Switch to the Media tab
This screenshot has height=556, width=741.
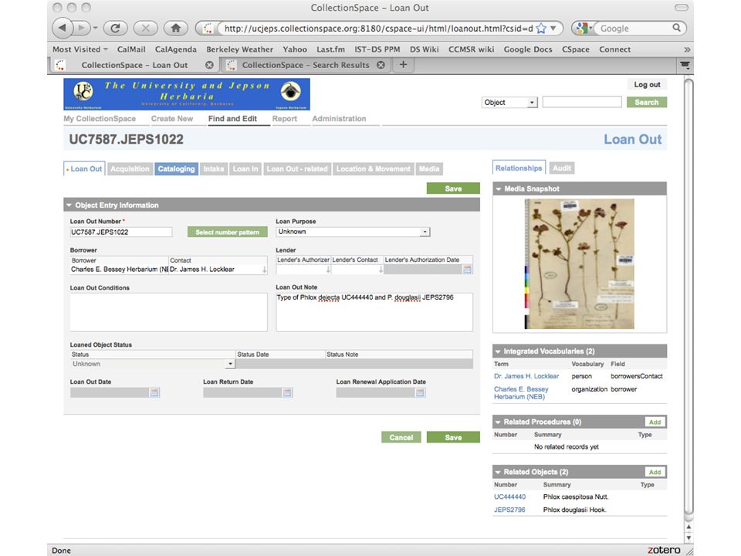[x=429, y=169]
